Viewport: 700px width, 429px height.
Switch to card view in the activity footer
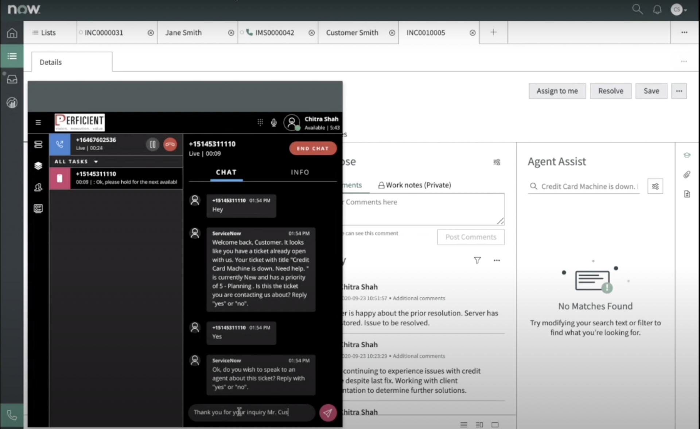pos(495,424)
